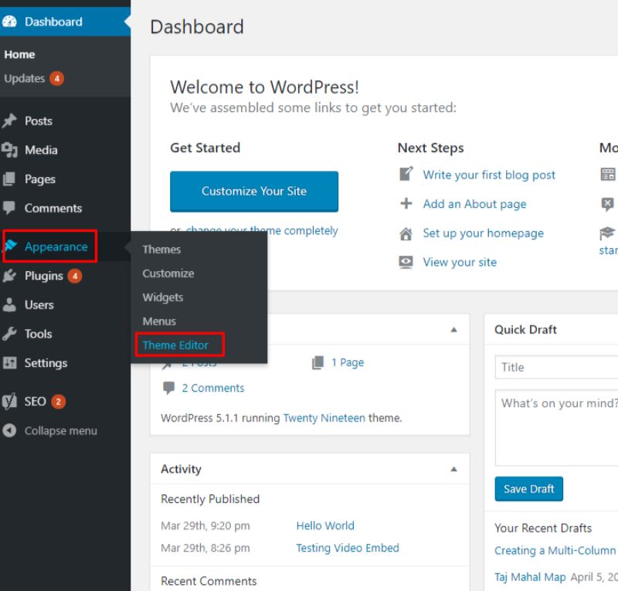618x591 pixels.
Task: Click the Tools wrench icon
Action: (x=9, y=335)
